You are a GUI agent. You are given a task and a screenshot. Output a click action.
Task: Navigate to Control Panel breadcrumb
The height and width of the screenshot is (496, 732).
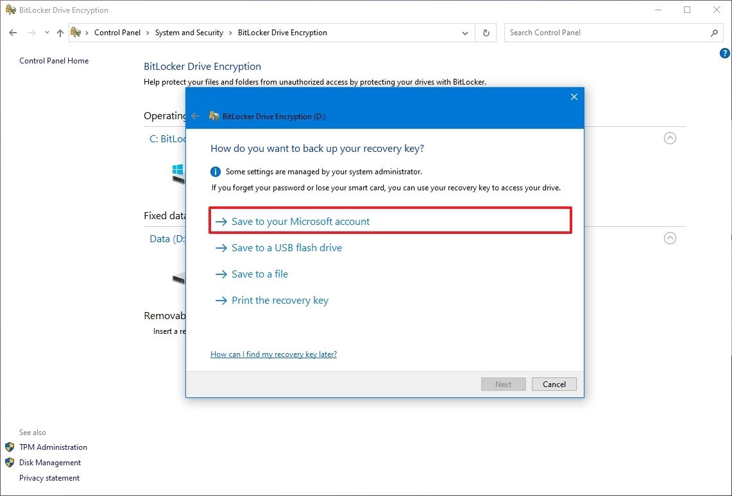117,32
